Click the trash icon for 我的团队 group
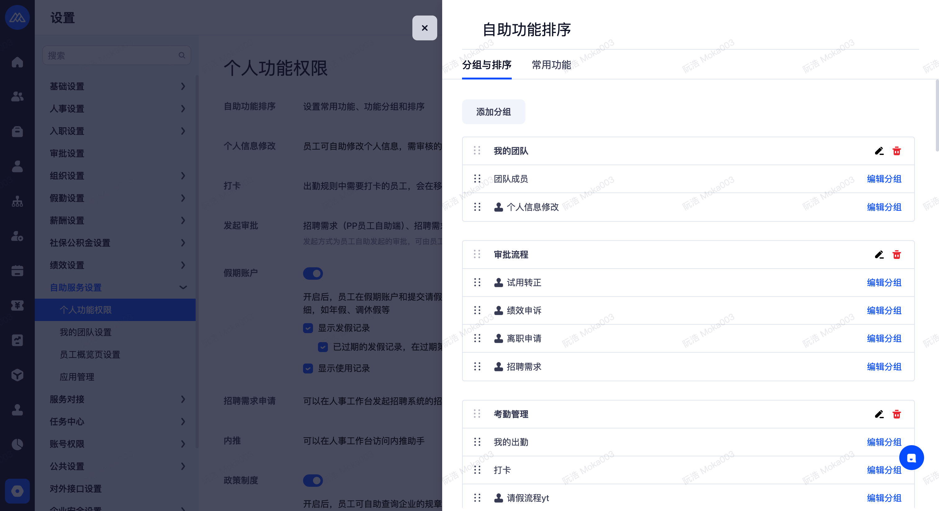This screenshot has height=511, width=939. point(896,151)
